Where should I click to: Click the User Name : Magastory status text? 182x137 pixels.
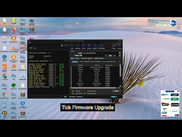tap(76, 97)
